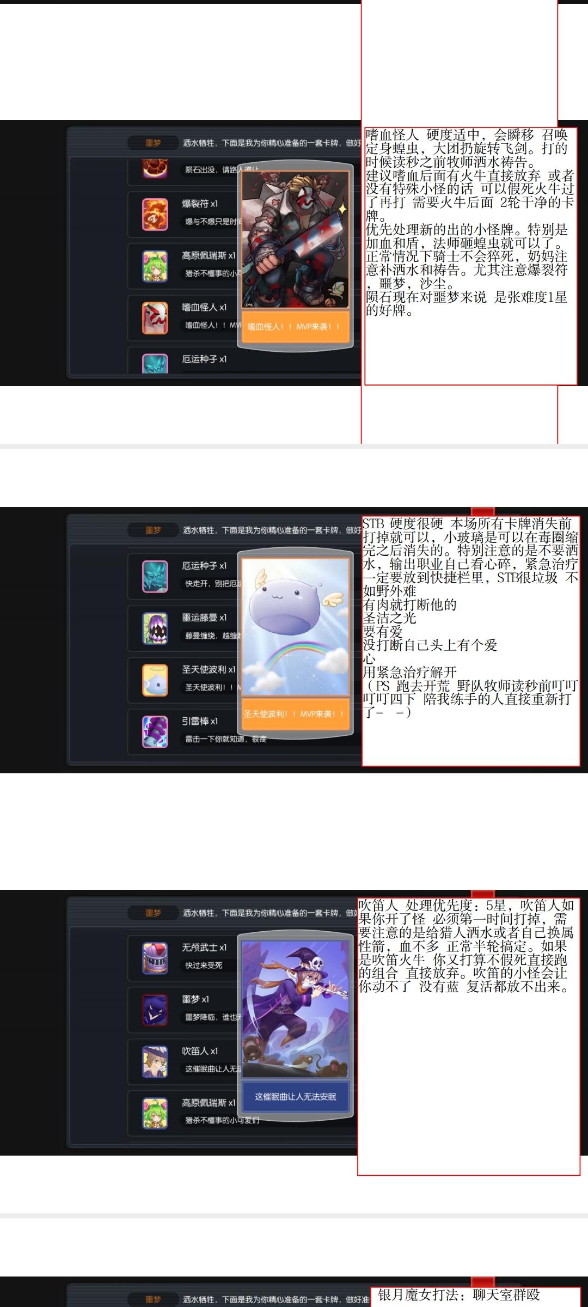Select the 噩梦 x1 row title
This screenshot has width=588, height=1307.
195,999
